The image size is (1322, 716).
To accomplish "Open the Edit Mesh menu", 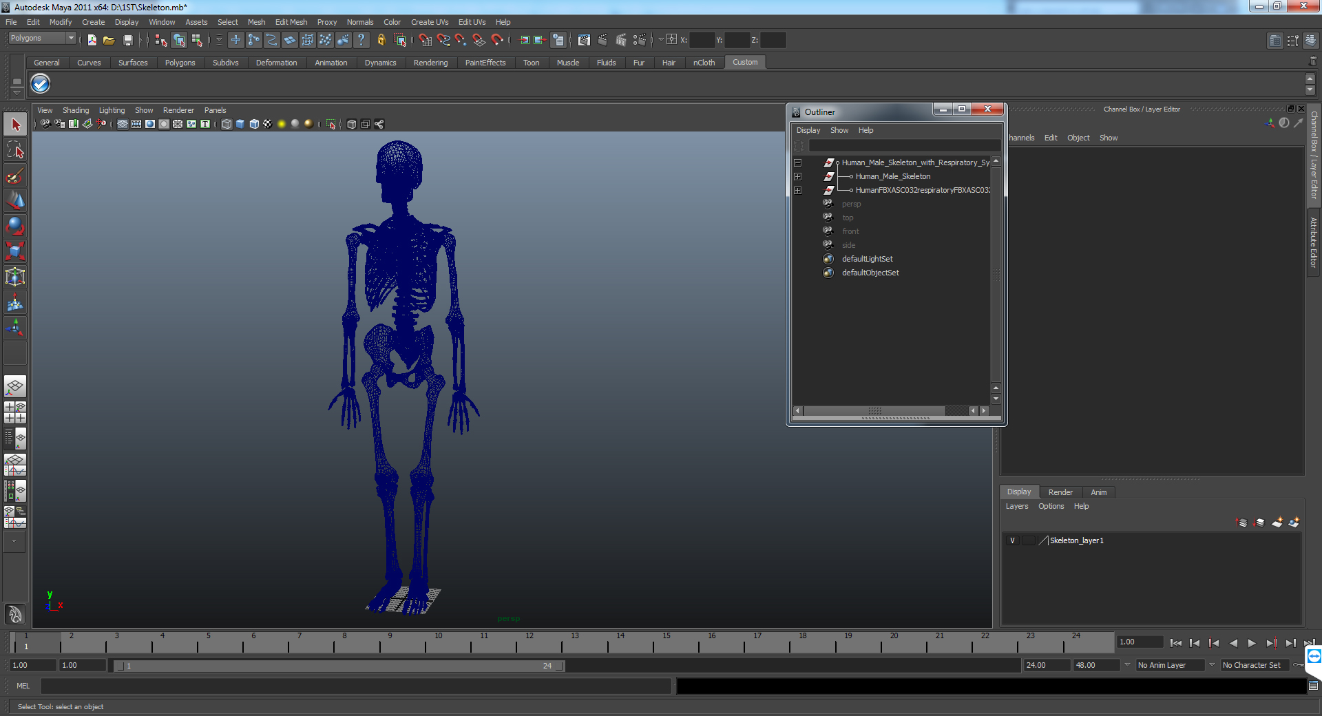I will pos(291,22).
